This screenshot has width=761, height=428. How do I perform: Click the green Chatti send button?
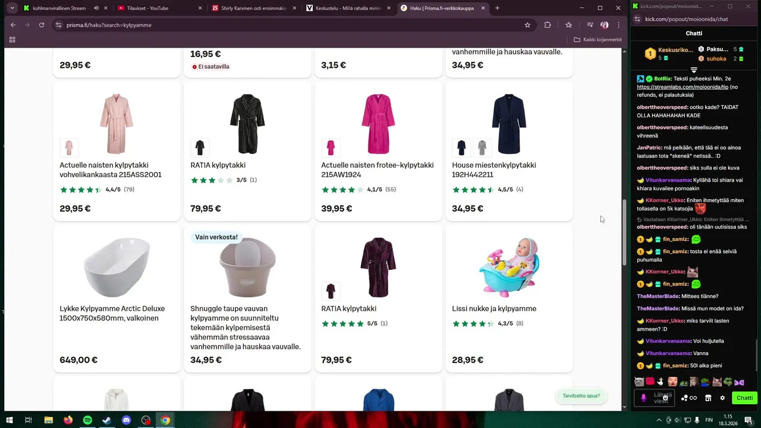point(744,398)
